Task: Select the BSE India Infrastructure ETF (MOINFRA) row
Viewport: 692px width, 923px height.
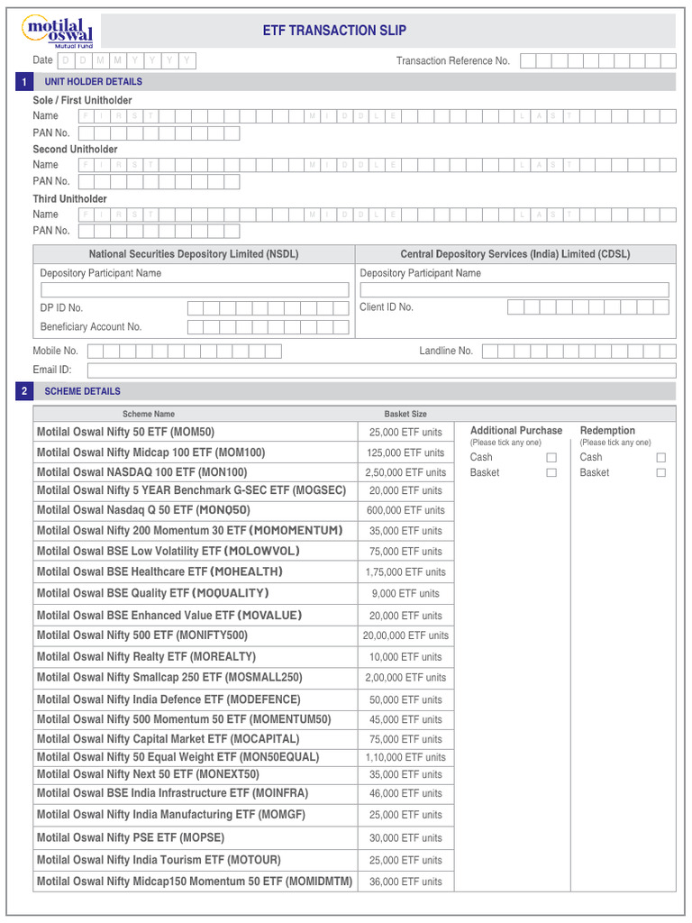Action: (x=243, y=794)
